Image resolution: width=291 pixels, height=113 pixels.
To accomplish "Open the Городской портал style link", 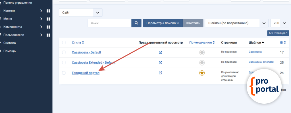I will (85, 73).
